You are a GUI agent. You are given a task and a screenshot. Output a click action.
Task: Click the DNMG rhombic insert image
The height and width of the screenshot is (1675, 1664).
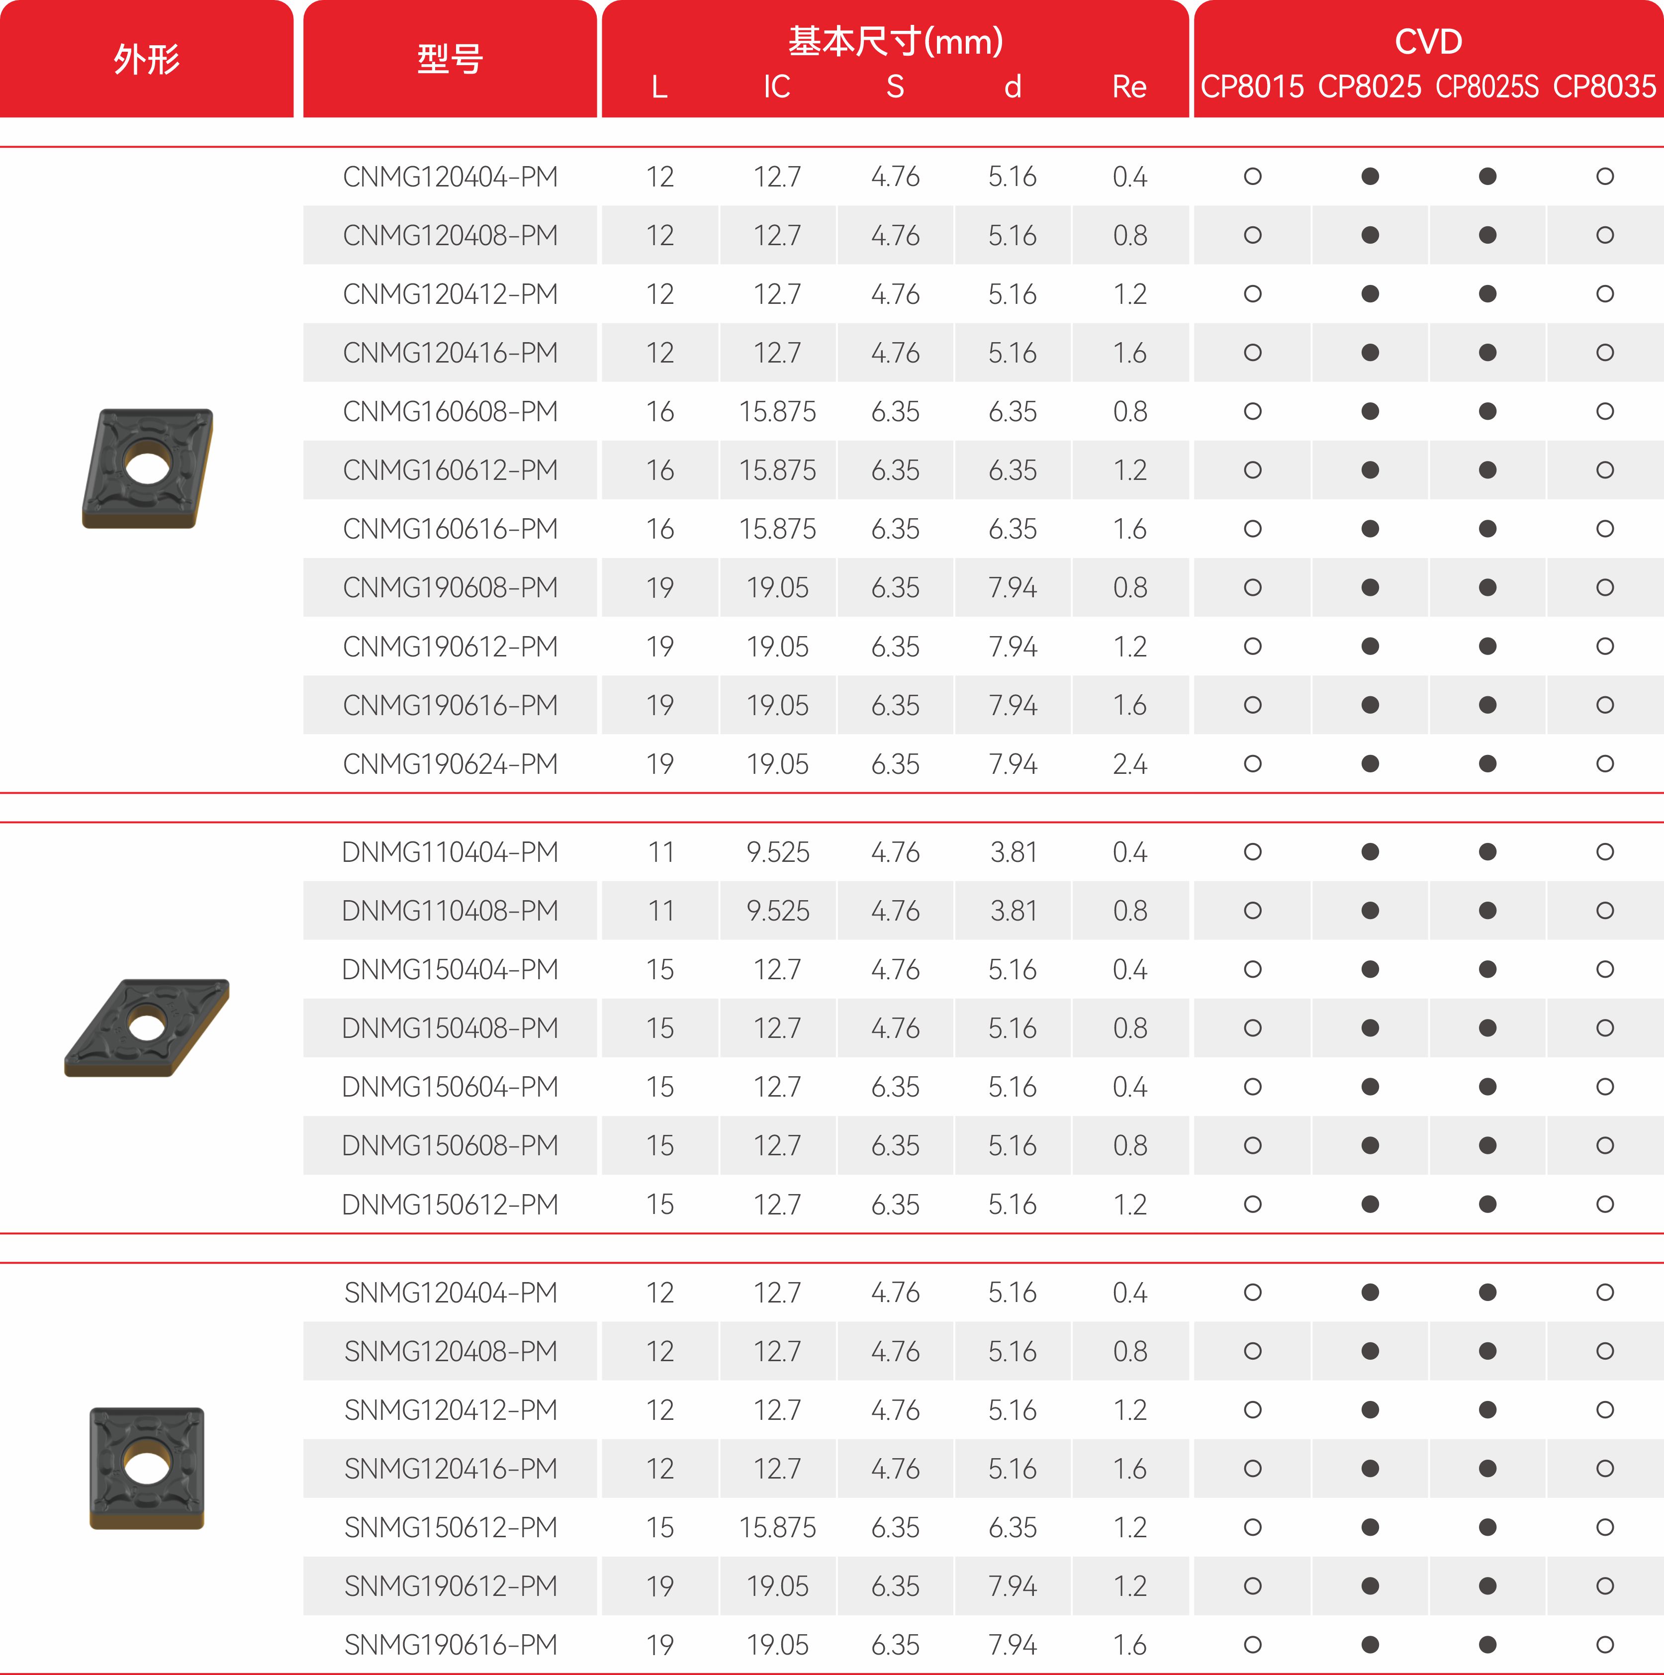click(147, 1027)
